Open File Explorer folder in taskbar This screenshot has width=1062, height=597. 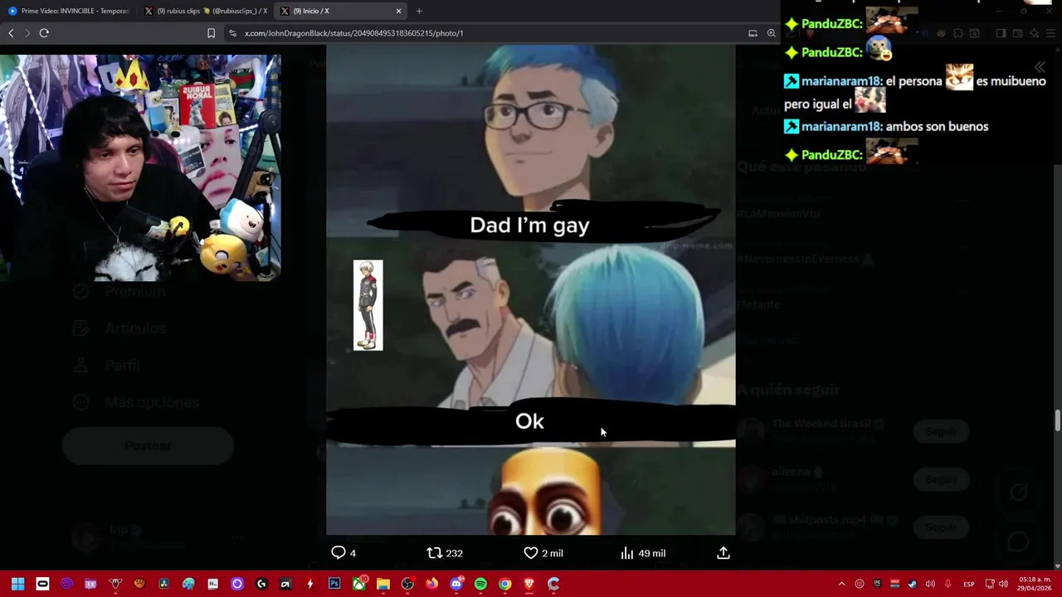pos(382,584)
